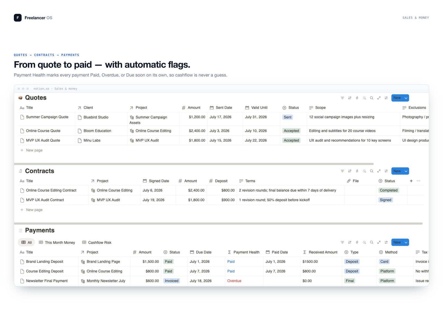Click the Final type tag
The height and width of the screenshot is (332, 443).
[350, 281]
